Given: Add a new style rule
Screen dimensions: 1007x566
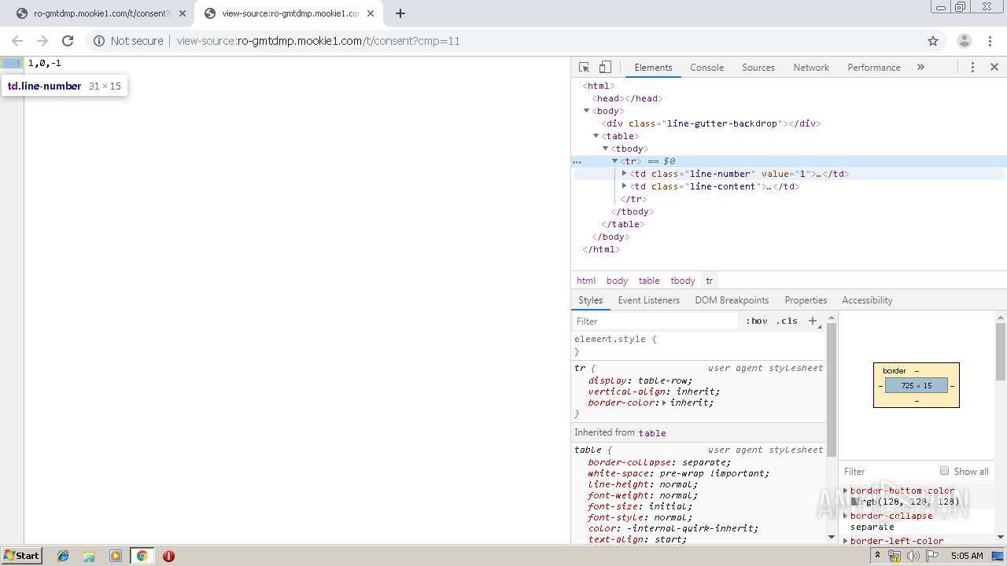Looking at the screenshot, I should pos(813,321).
